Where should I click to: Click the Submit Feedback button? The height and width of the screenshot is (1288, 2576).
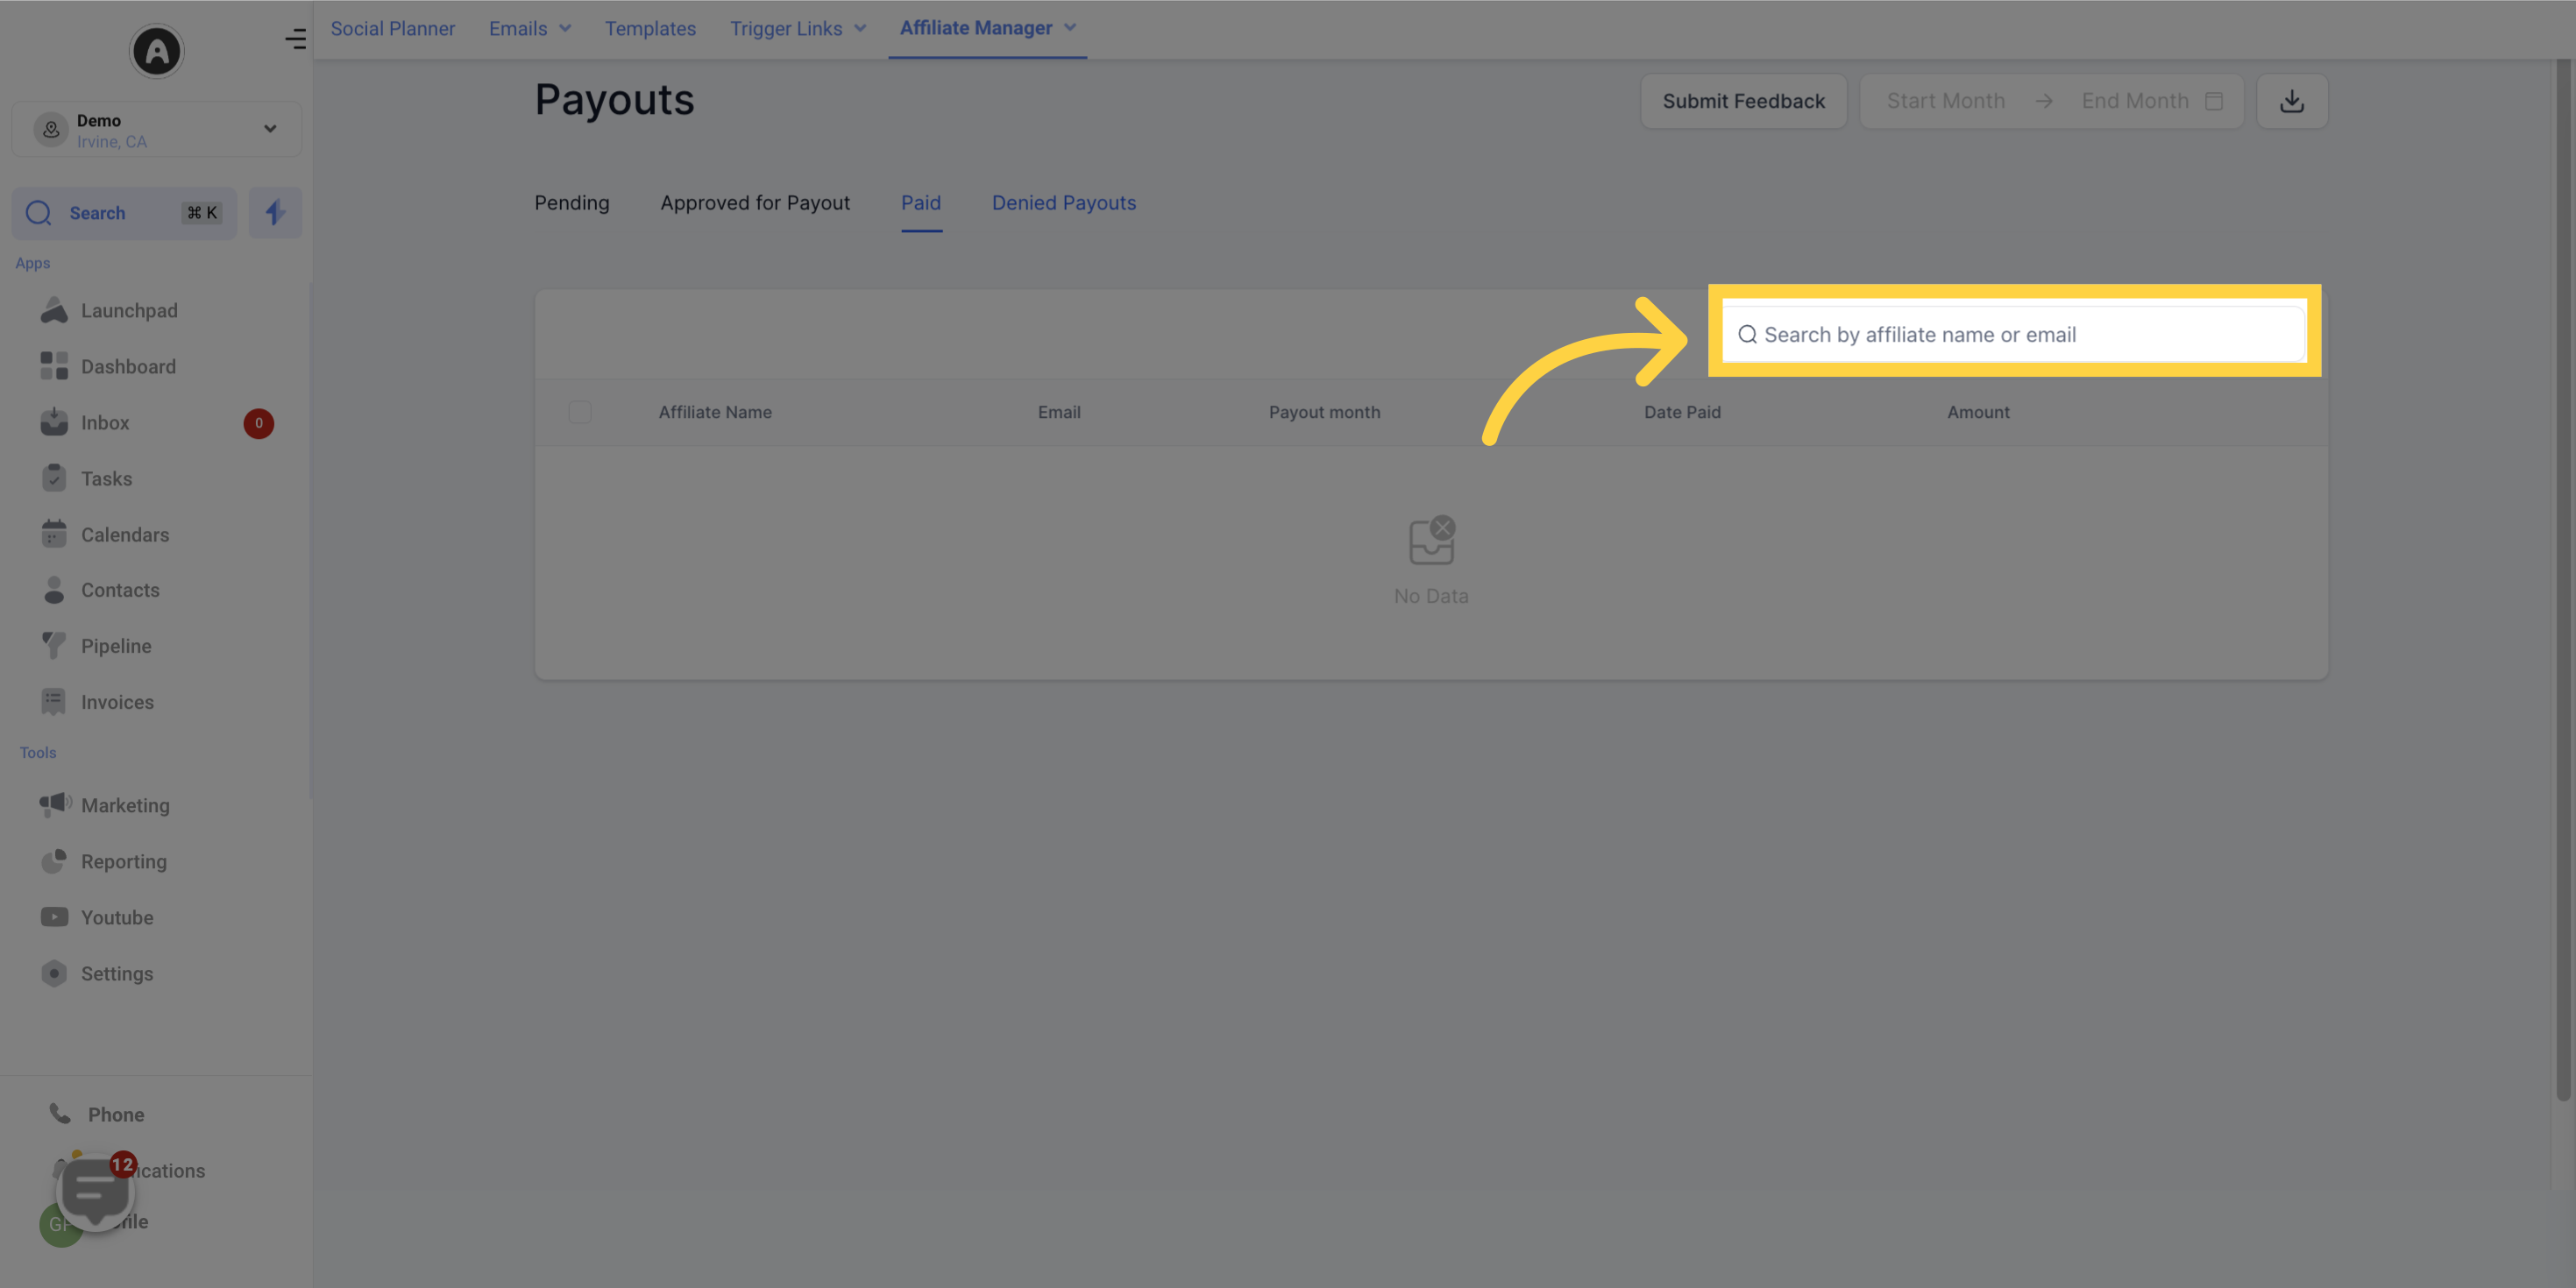coord(1743,101)
